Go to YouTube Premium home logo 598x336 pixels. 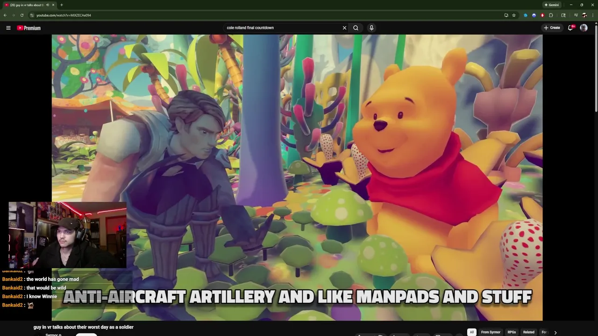pyautogui.click(x=29, y=28)
